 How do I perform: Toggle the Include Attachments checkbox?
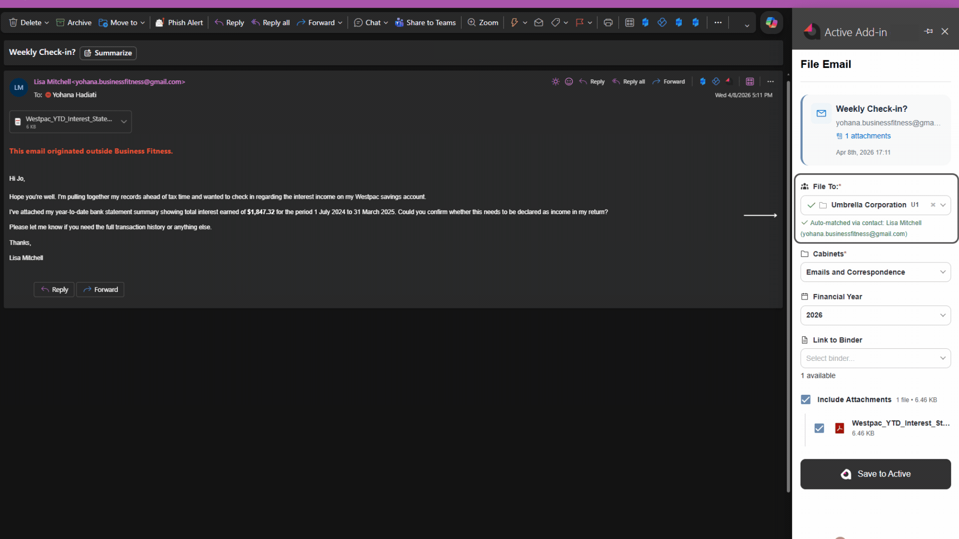pos(806,400)
